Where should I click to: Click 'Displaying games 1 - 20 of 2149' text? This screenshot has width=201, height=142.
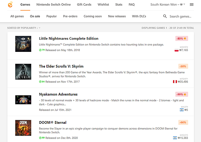coord(168,28)
